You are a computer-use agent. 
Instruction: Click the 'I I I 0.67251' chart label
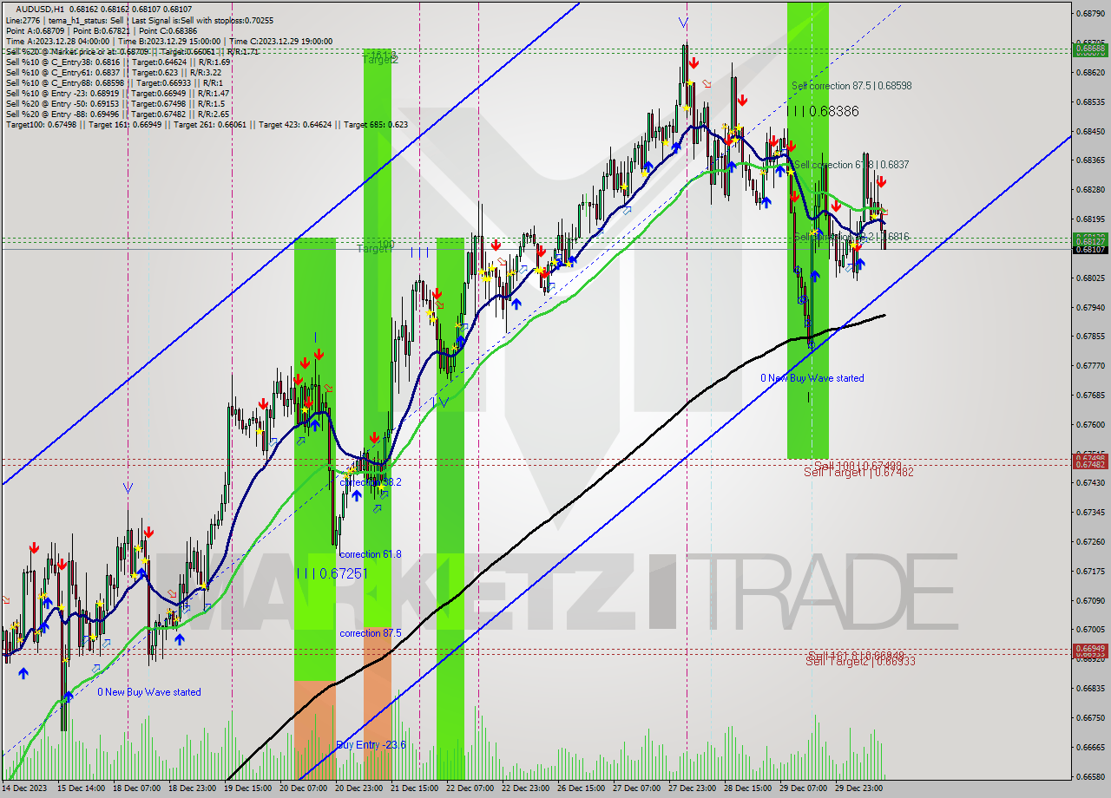tap(332, 573)
